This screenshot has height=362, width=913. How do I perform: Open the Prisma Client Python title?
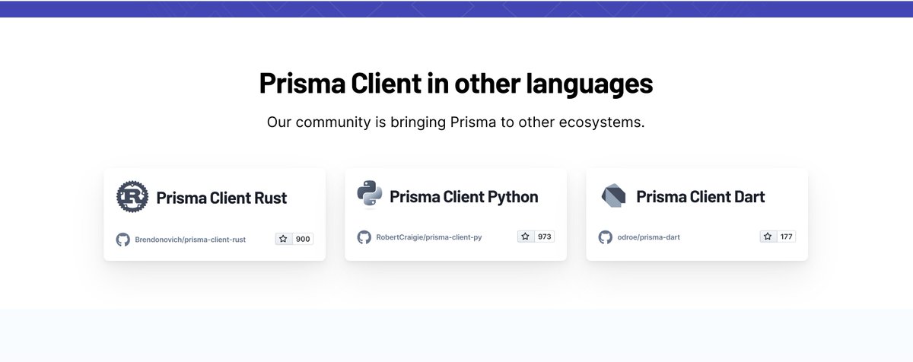click(463, 197)
